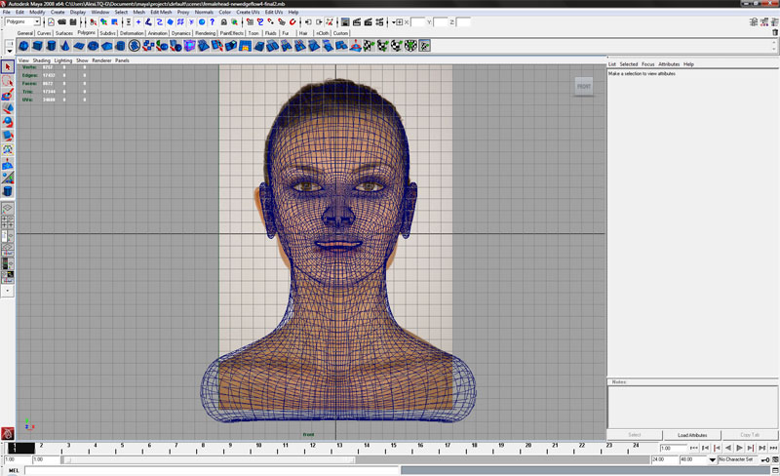The image size is (780, 476).
Task: Click the New Scene icon
Action: [52, 21]
